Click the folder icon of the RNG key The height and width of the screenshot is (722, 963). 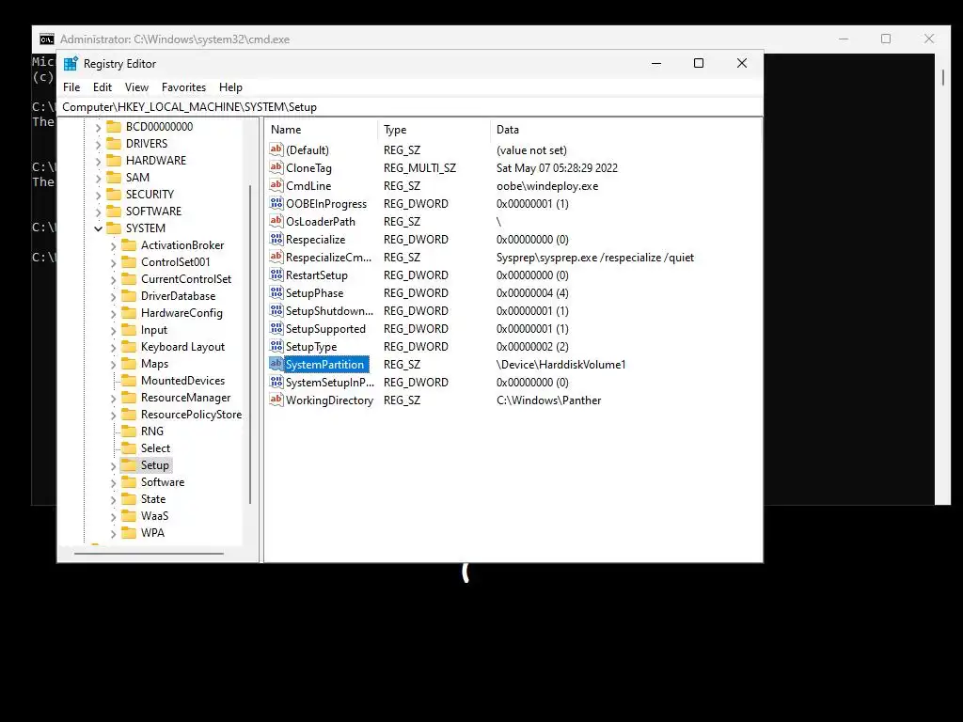point(129,431)
